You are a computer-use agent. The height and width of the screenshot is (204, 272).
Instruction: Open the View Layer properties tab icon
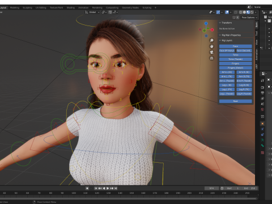click(262, 99)
